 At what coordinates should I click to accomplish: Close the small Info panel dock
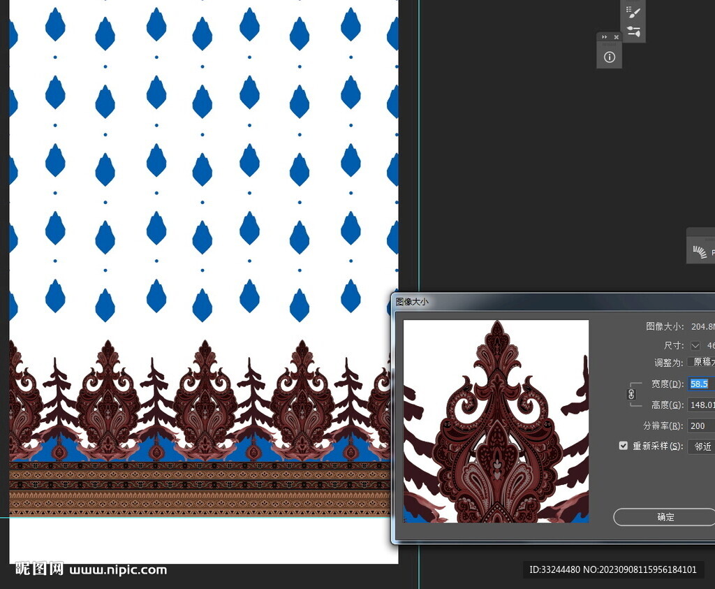(616, 37)
